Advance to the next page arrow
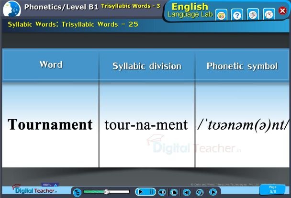The height and width of the screenshot is (198, 291). [x=213, y=192]
